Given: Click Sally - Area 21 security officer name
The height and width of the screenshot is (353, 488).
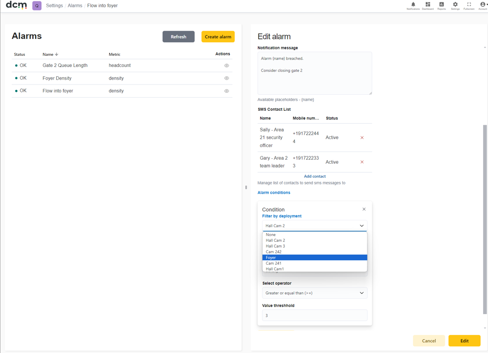Looking at the screenshot, I should (272, 137).
